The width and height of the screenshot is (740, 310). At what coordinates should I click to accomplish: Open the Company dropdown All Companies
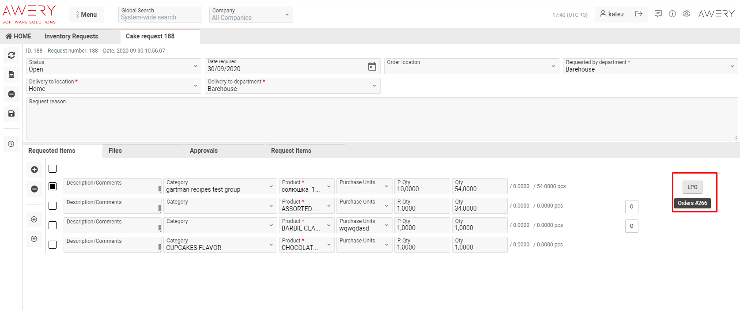[249, 15]
